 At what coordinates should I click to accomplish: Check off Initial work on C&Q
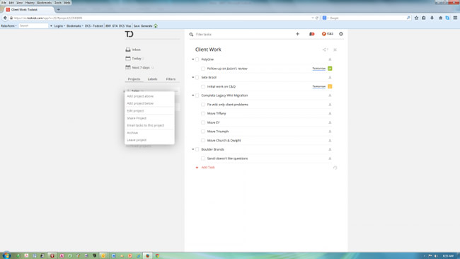(203, 86)
